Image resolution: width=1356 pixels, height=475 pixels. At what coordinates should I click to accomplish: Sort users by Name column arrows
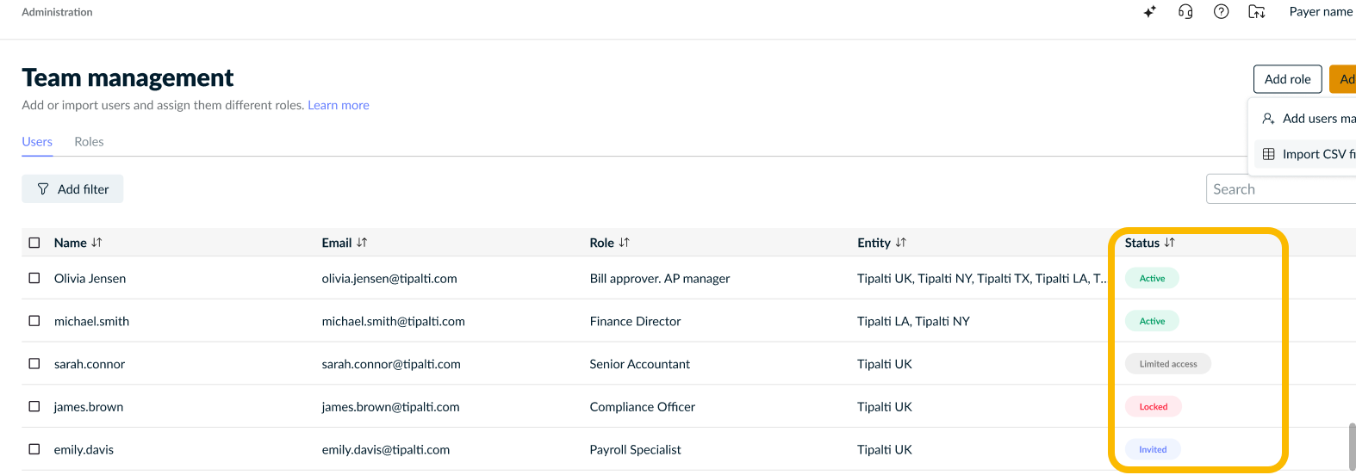tap(96, 243)
